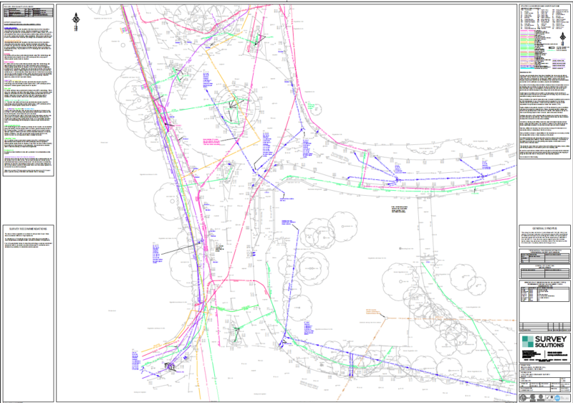
Task: Click the north arrow symbol on the drawing
Action: click(76, 23)
